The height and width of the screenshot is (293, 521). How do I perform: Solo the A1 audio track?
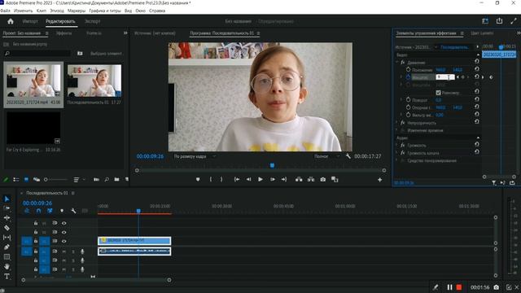73,251
